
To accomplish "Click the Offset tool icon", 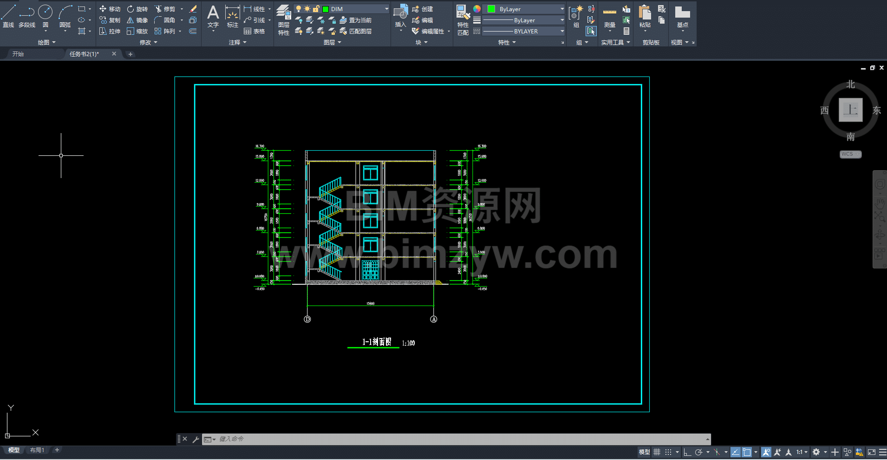I will [193, 31].
